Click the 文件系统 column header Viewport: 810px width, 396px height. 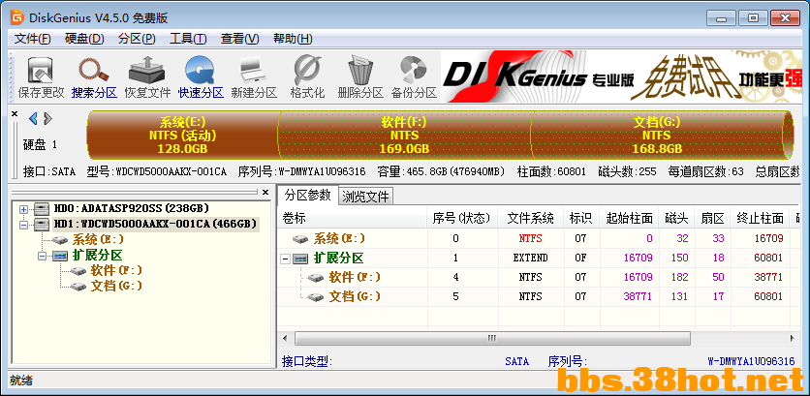tap(531, 219)
